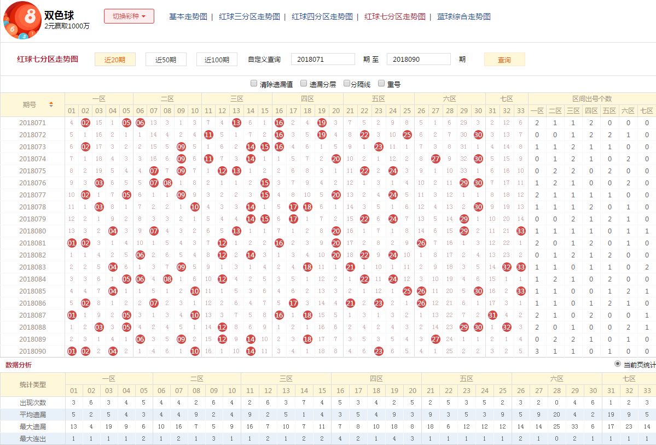Click period label 2018090

[33, 352]
